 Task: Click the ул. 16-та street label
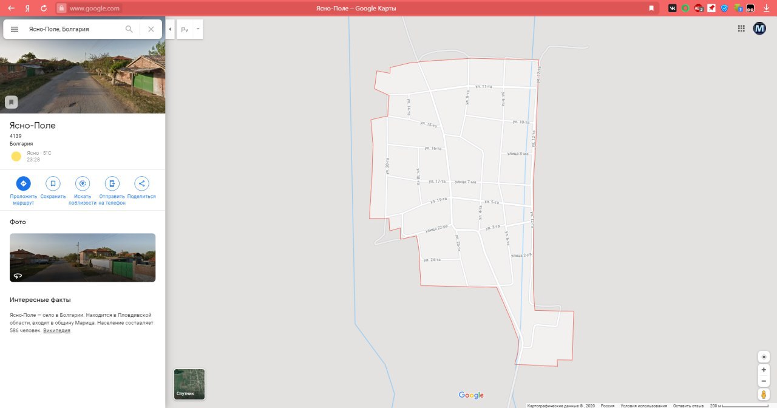[433, 148]
